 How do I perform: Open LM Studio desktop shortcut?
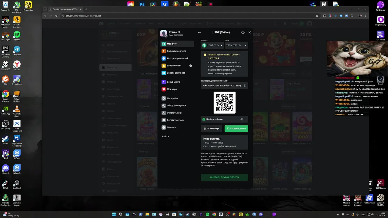[x=380, y=36]
